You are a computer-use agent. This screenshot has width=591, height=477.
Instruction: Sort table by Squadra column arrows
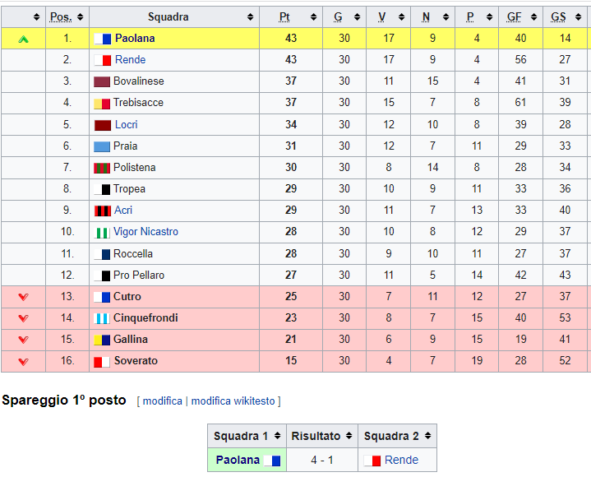(x=250, y=17)
